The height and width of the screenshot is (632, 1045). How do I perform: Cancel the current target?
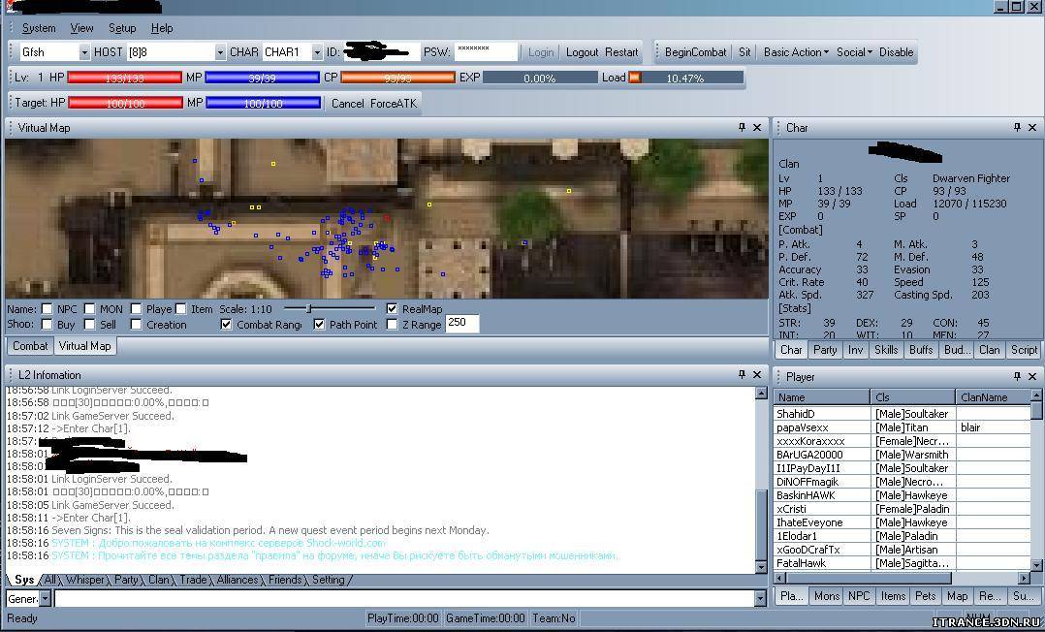click(x=348, y=104)
